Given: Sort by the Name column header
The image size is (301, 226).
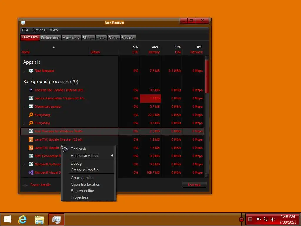Looking at the screenshot, I should coord(26,52).
